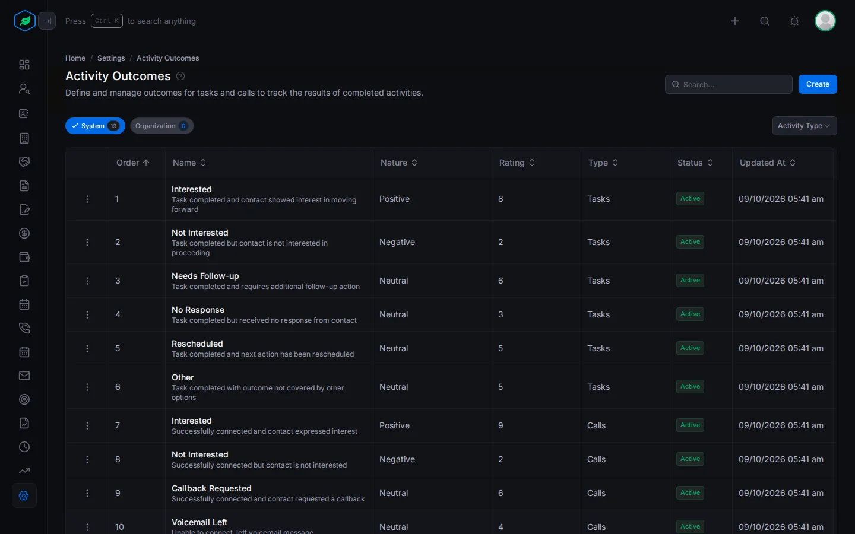Open trending analytics icon in sidebar
The width and height of the screenshot is (855, 534).
[24, 471]
